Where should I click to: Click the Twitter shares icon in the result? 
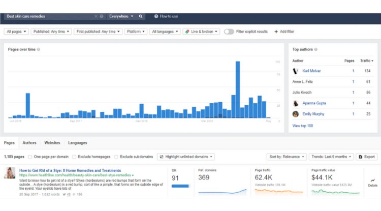[65, 194]
